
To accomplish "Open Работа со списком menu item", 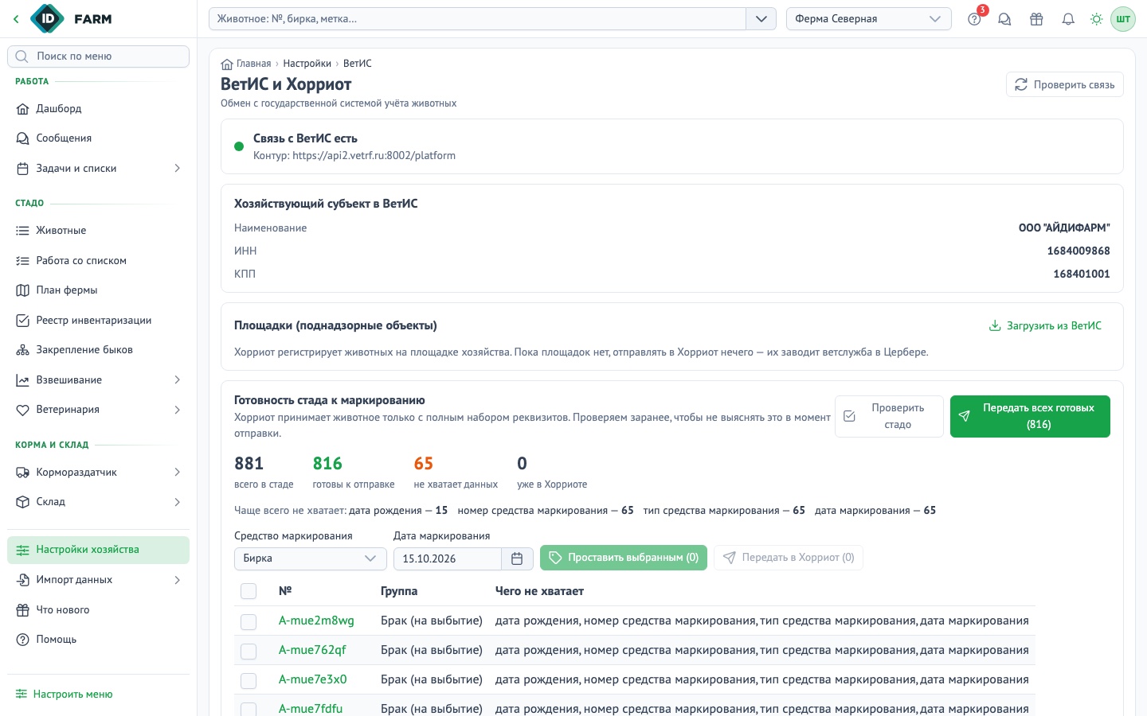I will (98, 261).
